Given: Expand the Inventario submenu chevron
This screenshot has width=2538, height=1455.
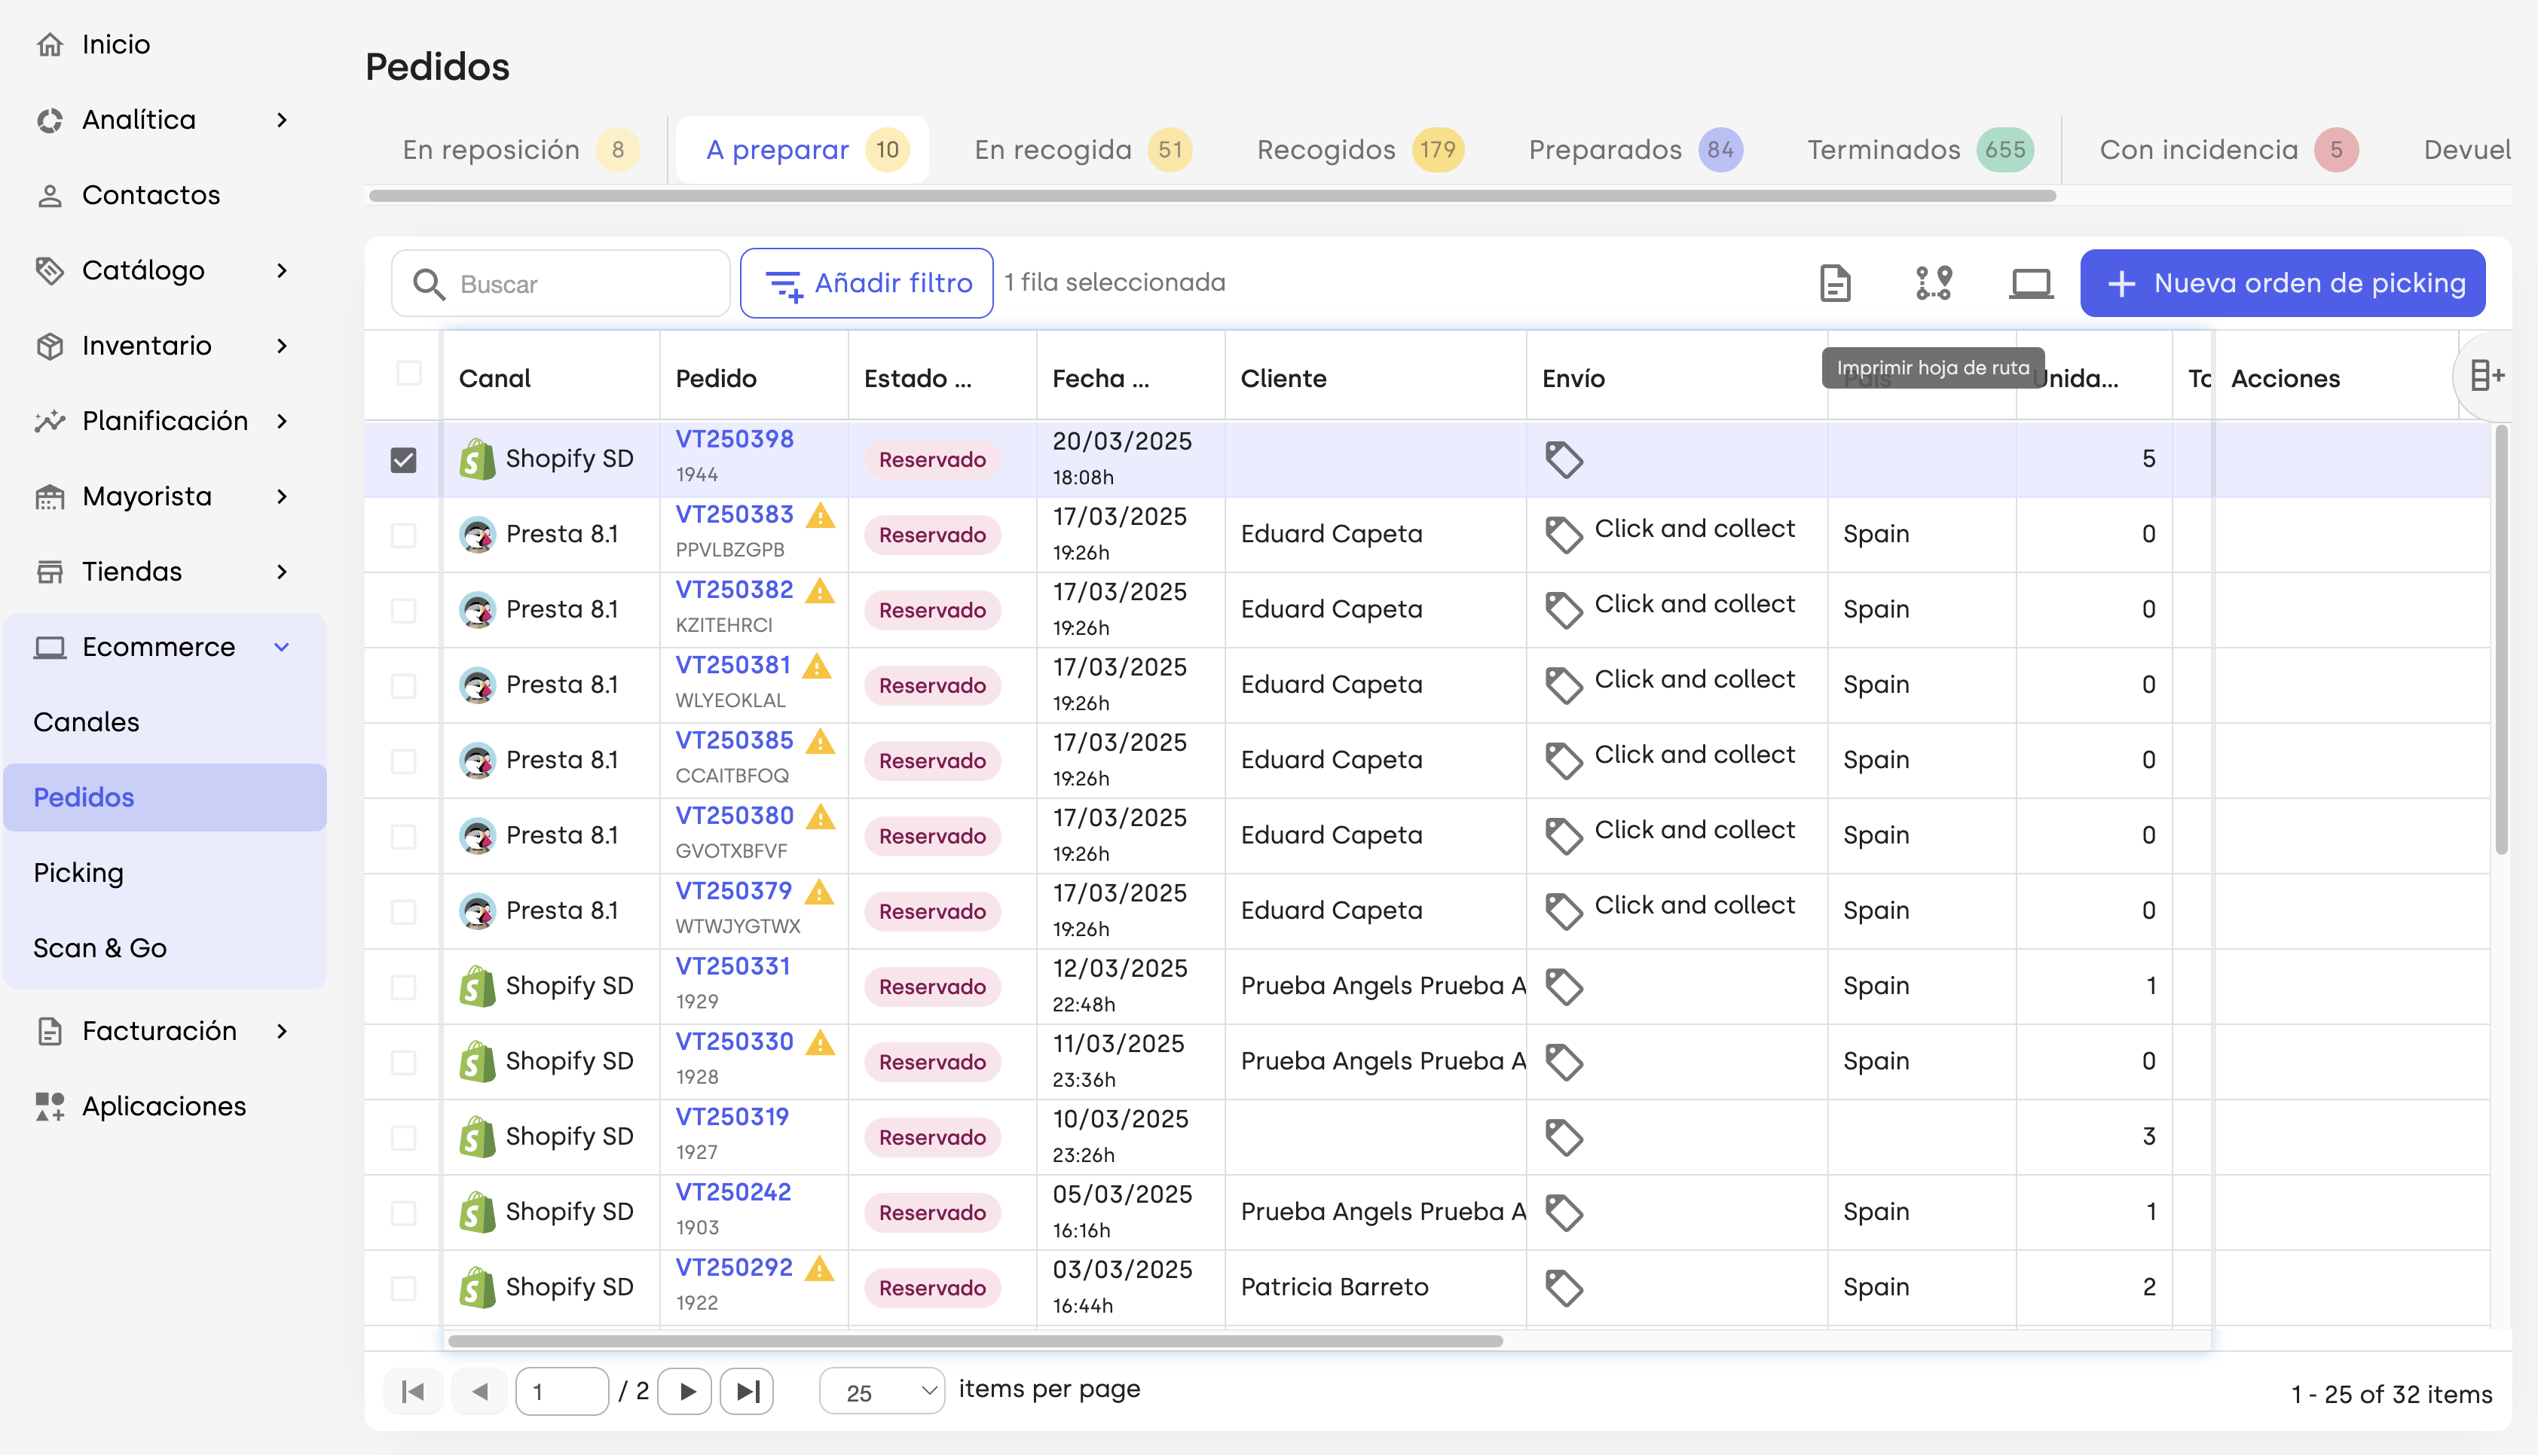Looking at the screenshot, I should [x=282, y=346].
